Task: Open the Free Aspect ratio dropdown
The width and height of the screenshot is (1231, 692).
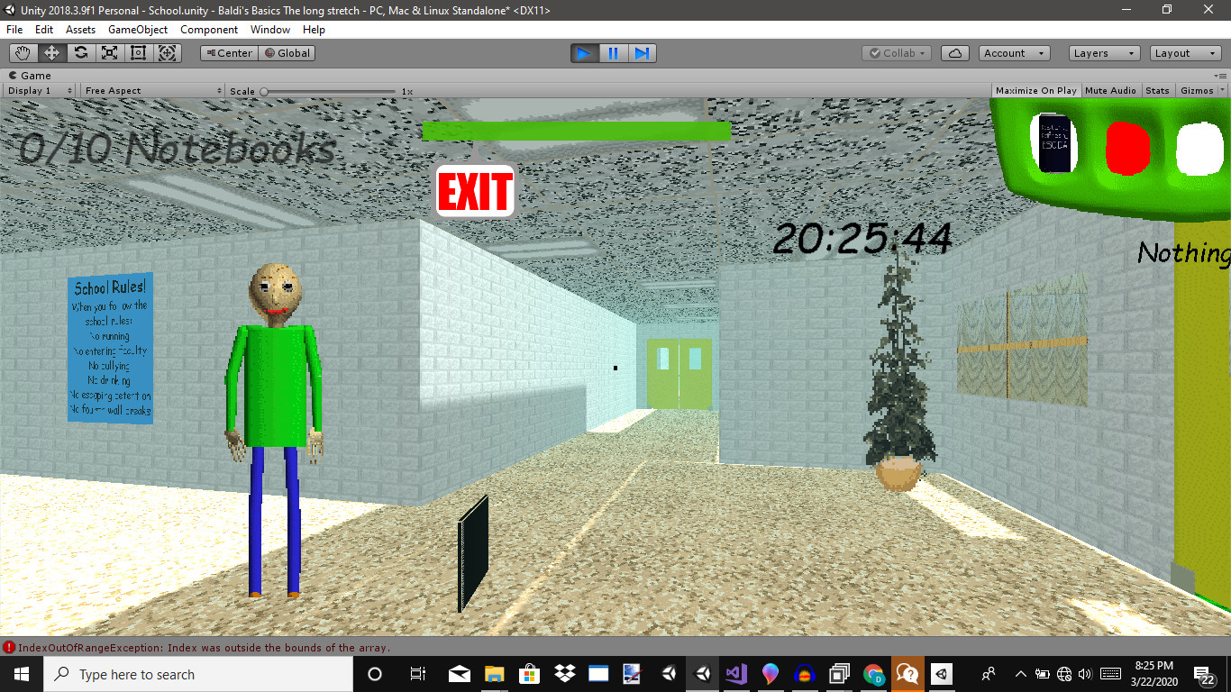Action: (152, 91)
